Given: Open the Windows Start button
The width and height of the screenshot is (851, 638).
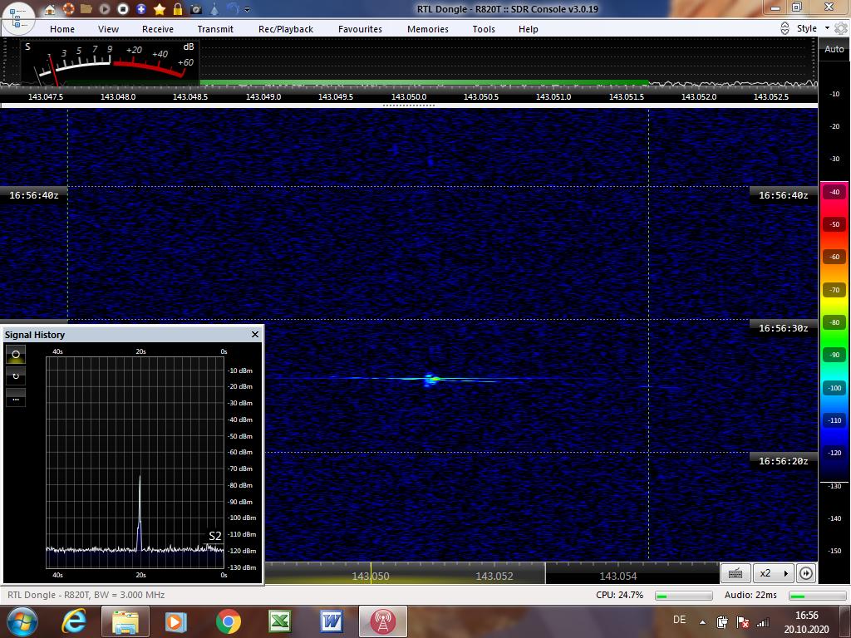Looking at the screenshot, I should pyautogui.click(x=22, y=621).
